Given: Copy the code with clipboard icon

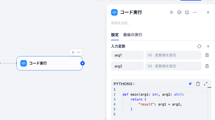Looking at the screenshot, I should click(x=198, y=84).
